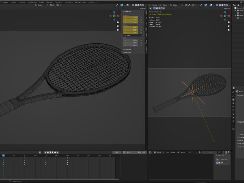Choose the 'extend selection' mode icon
244x183 pixels.
pos(157,8)
